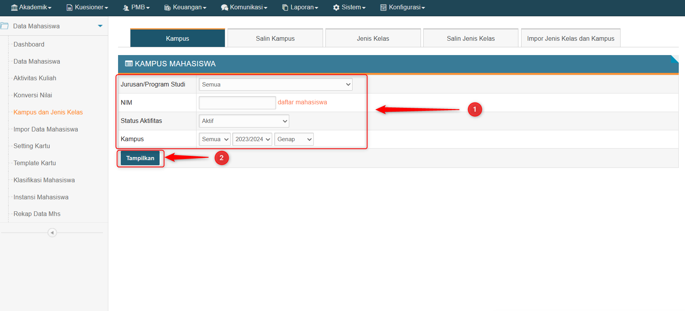685x311 pixels.
Task: Click the Laporan clipboard icon
Action: pyautogui.click(x=285, y=8)
